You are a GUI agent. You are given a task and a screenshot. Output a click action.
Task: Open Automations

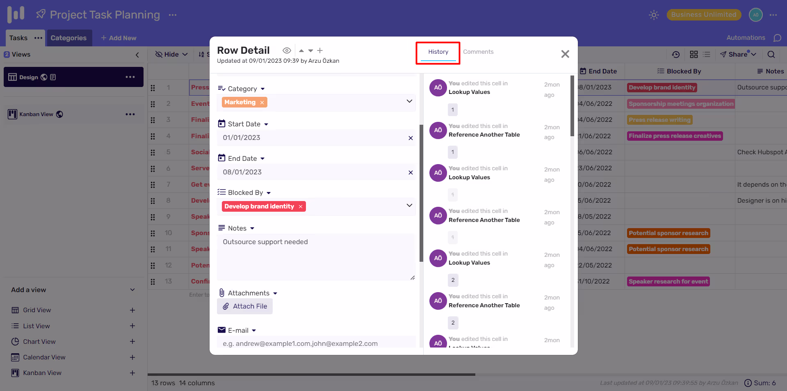pyautogui.click(x=746, y=38)
